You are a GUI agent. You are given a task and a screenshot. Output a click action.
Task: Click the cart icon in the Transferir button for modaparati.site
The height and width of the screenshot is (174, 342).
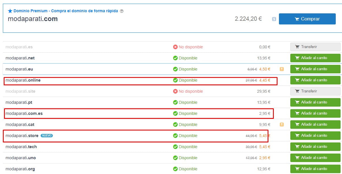click(x=298, y=91)
